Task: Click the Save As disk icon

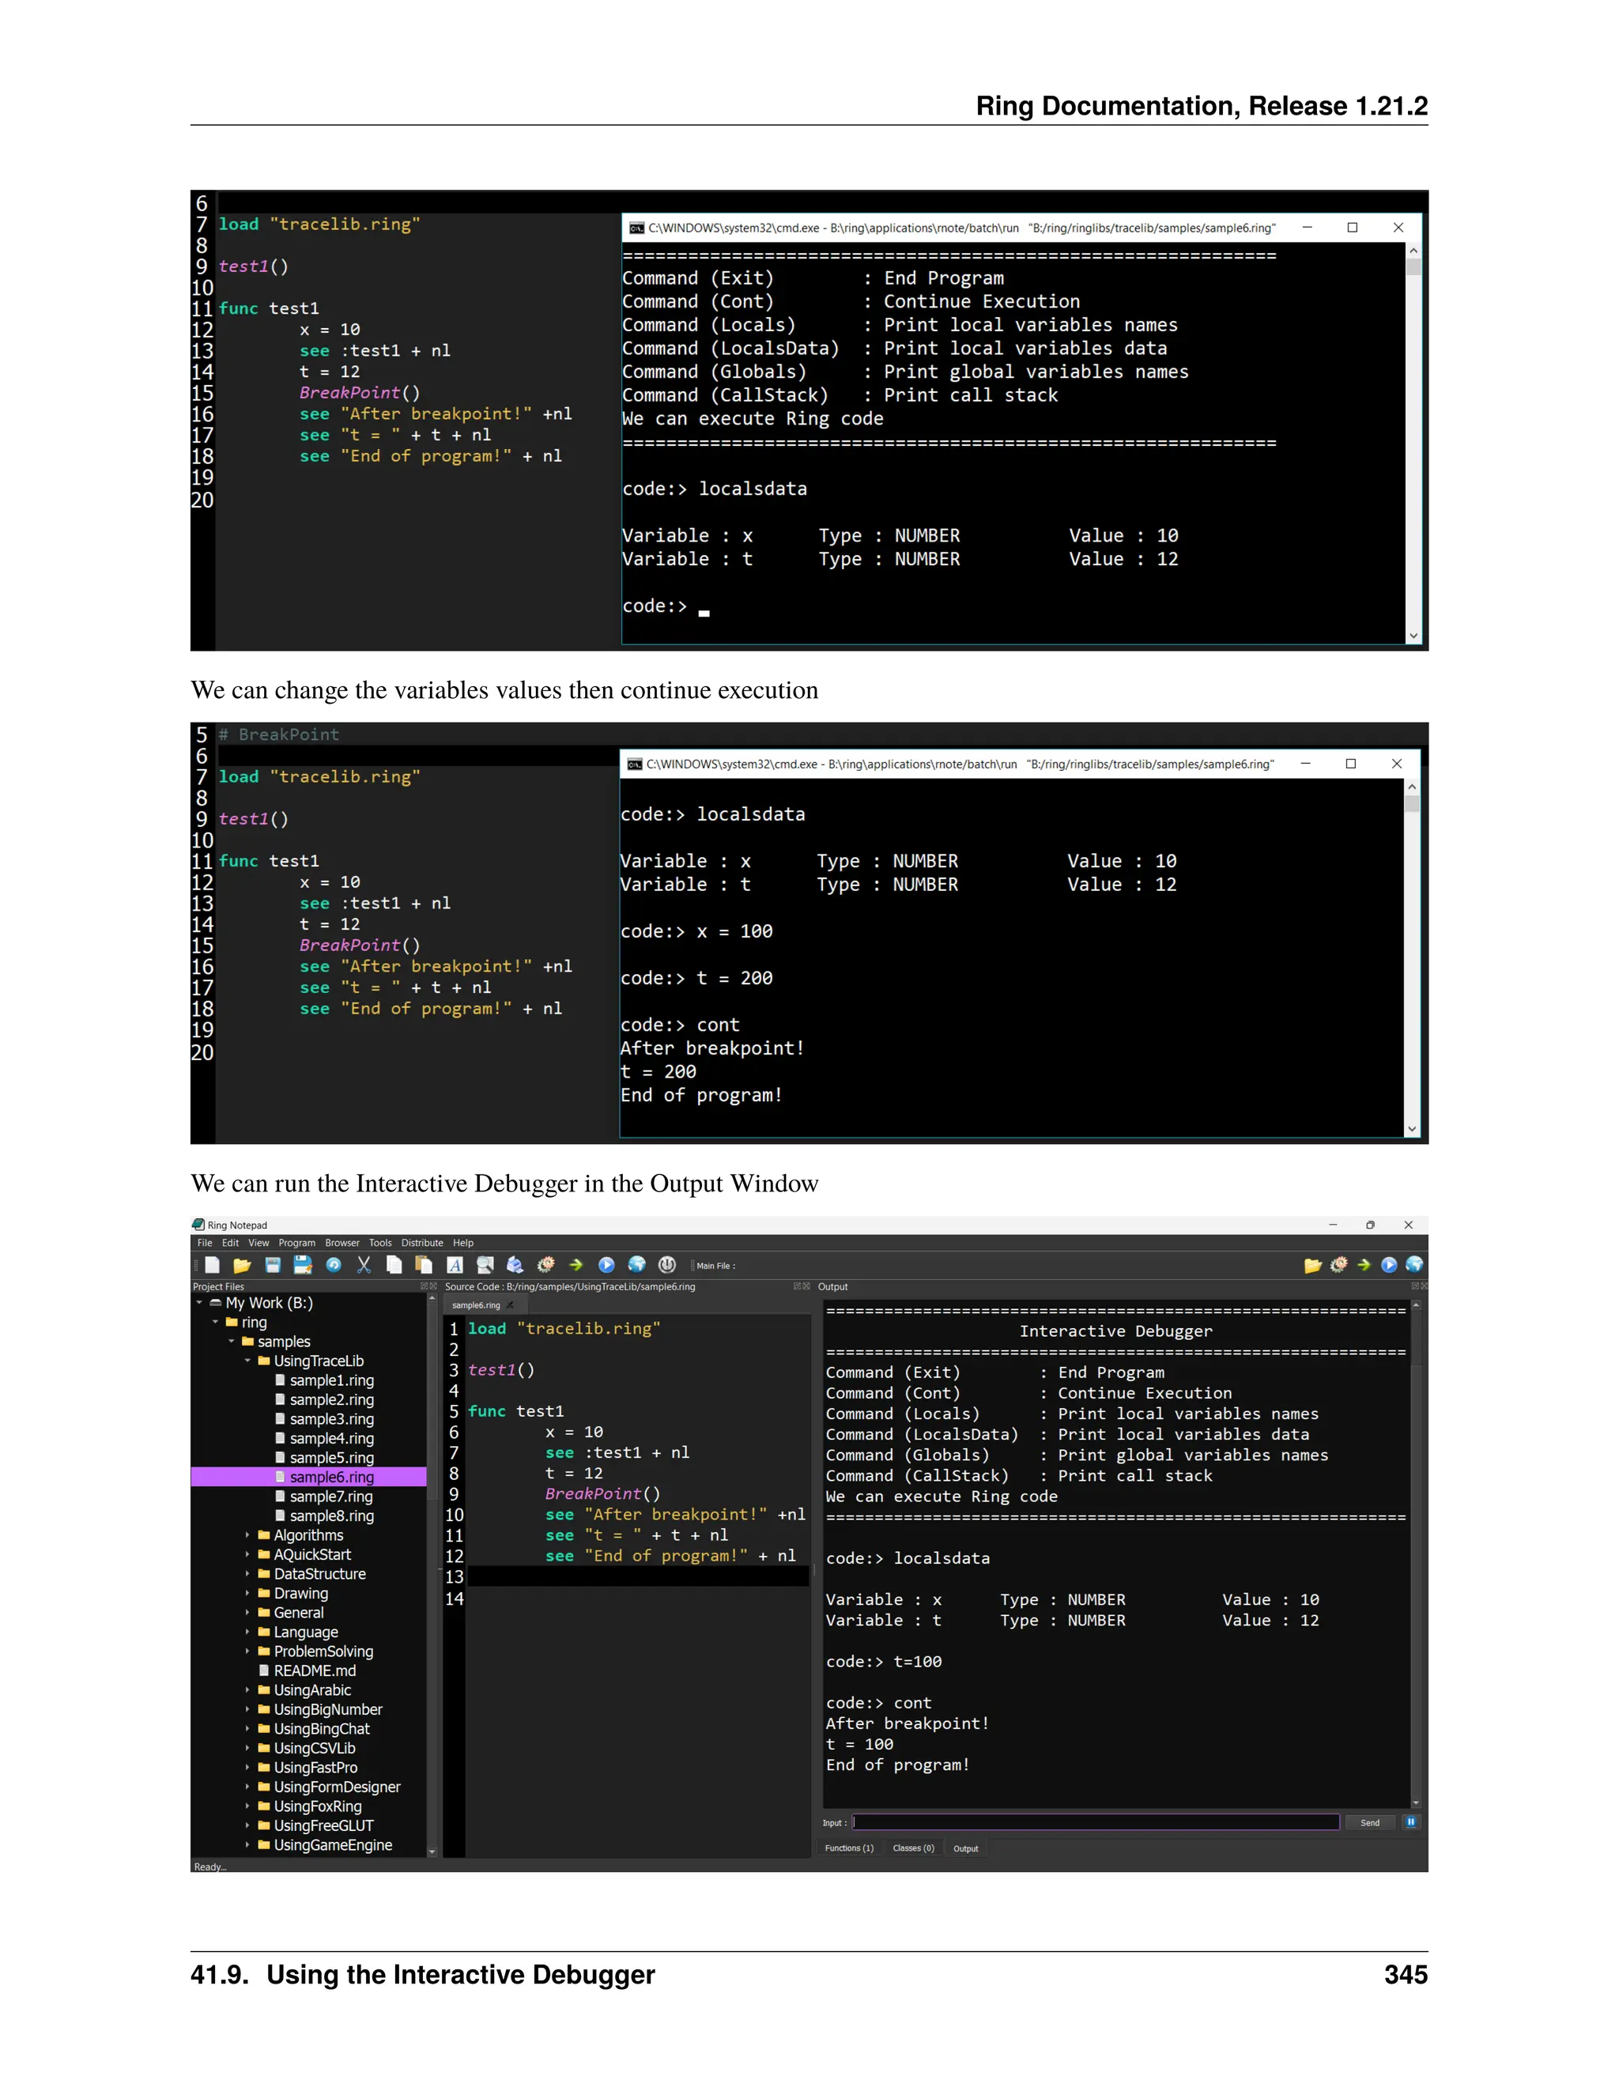Action: coord(303,1265)
